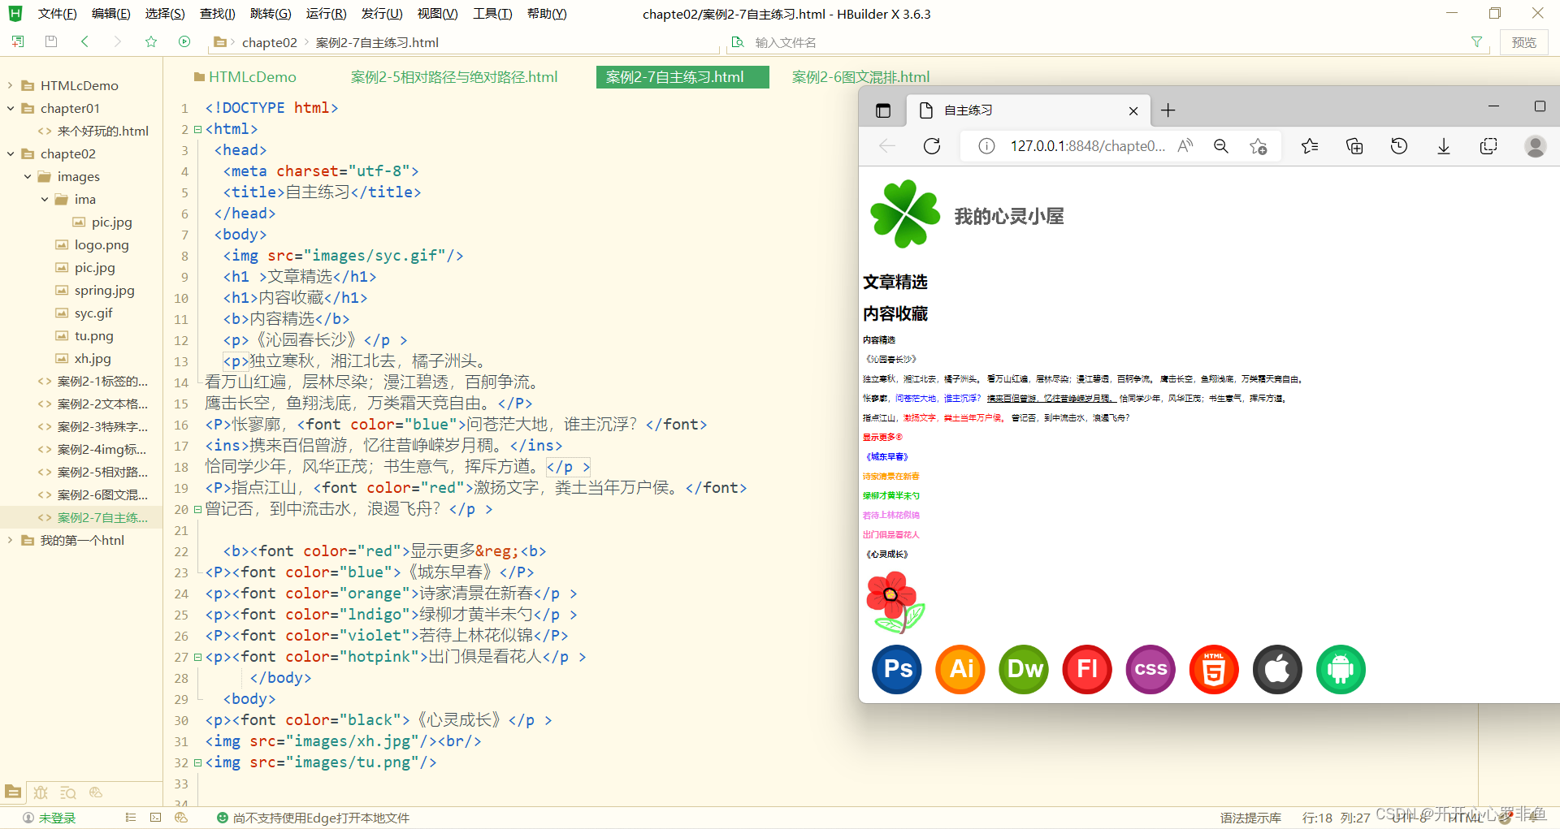The image size is (1560, 829).
Task: Open browsing History icon in Edge
Action: click(1399, 146)
